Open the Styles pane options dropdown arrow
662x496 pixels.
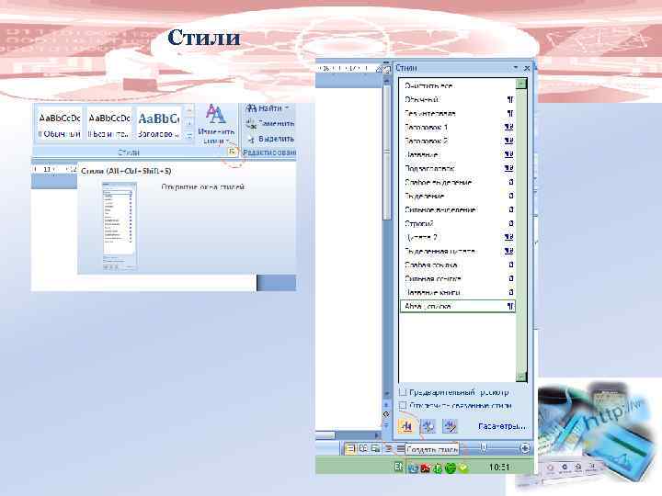click(516, 68)
